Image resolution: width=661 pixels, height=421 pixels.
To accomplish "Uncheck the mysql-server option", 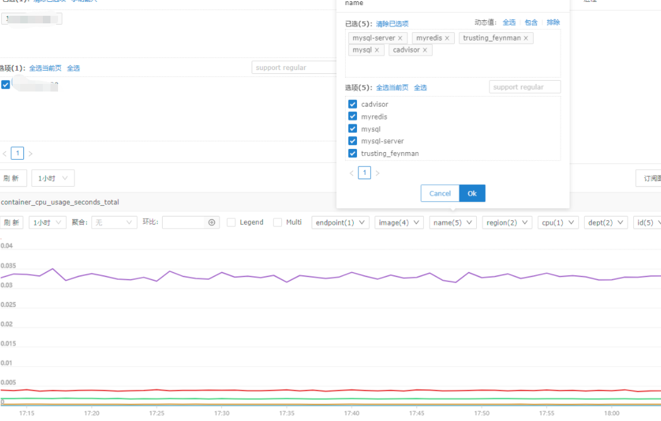I will (x=353, y=141).
